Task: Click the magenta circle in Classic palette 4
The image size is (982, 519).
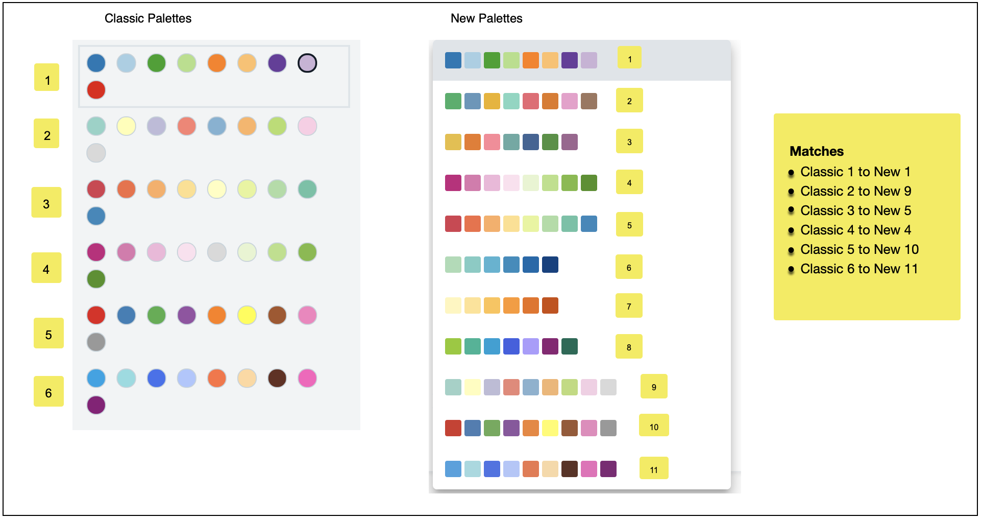Action: 96,252
